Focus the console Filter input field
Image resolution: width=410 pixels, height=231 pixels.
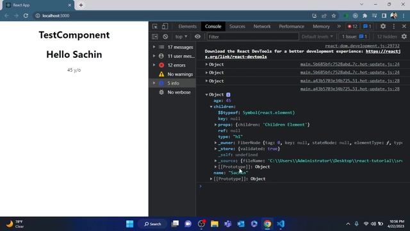(252, 37)
